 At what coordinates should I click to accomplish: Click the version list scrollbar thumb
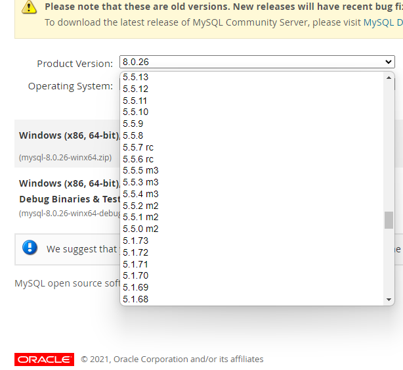(389, 220)
